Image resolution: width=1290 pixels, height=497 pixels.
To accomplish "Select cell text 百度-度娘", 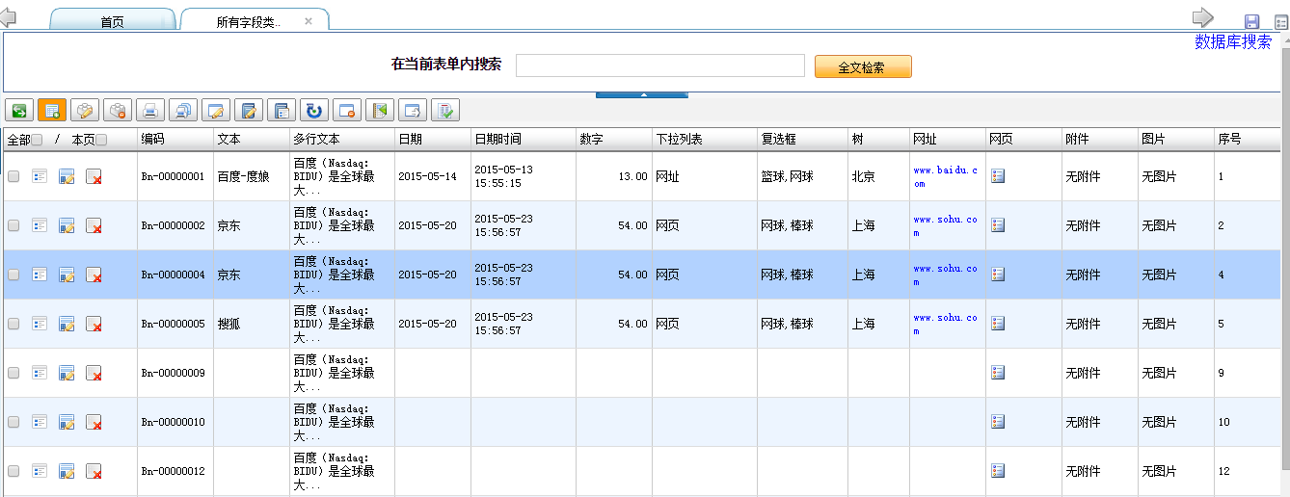I will 243,177.
